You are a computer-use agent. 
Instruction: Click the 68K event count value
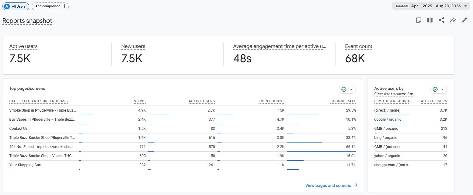355,59
